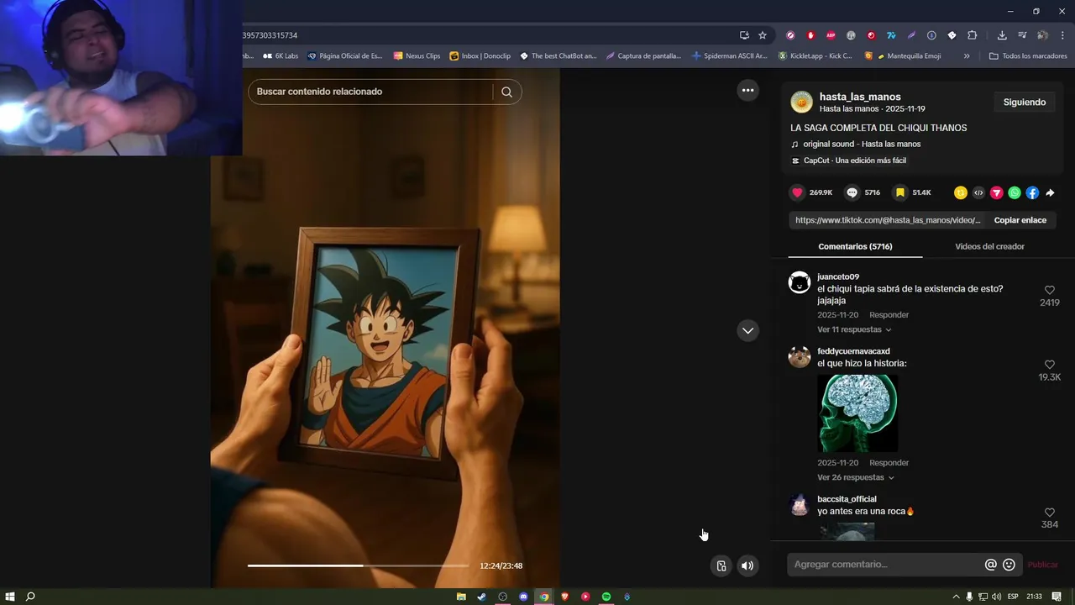Focus the Agregar comentario field
The height and width of the screenshot is (605, 1075).
tap(886, 565)
